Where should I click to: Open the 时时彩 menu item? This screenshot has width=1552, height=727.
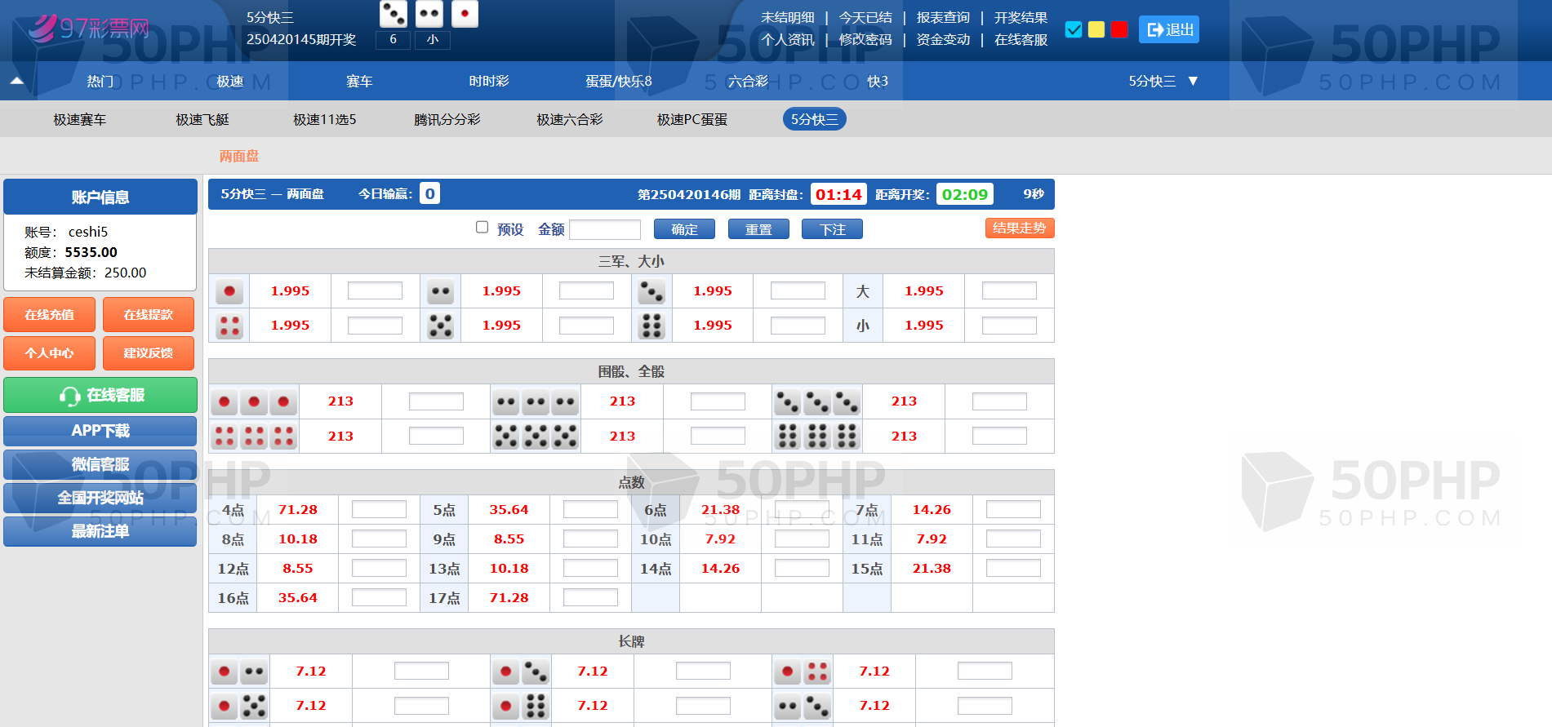click(x=488, y=81)
